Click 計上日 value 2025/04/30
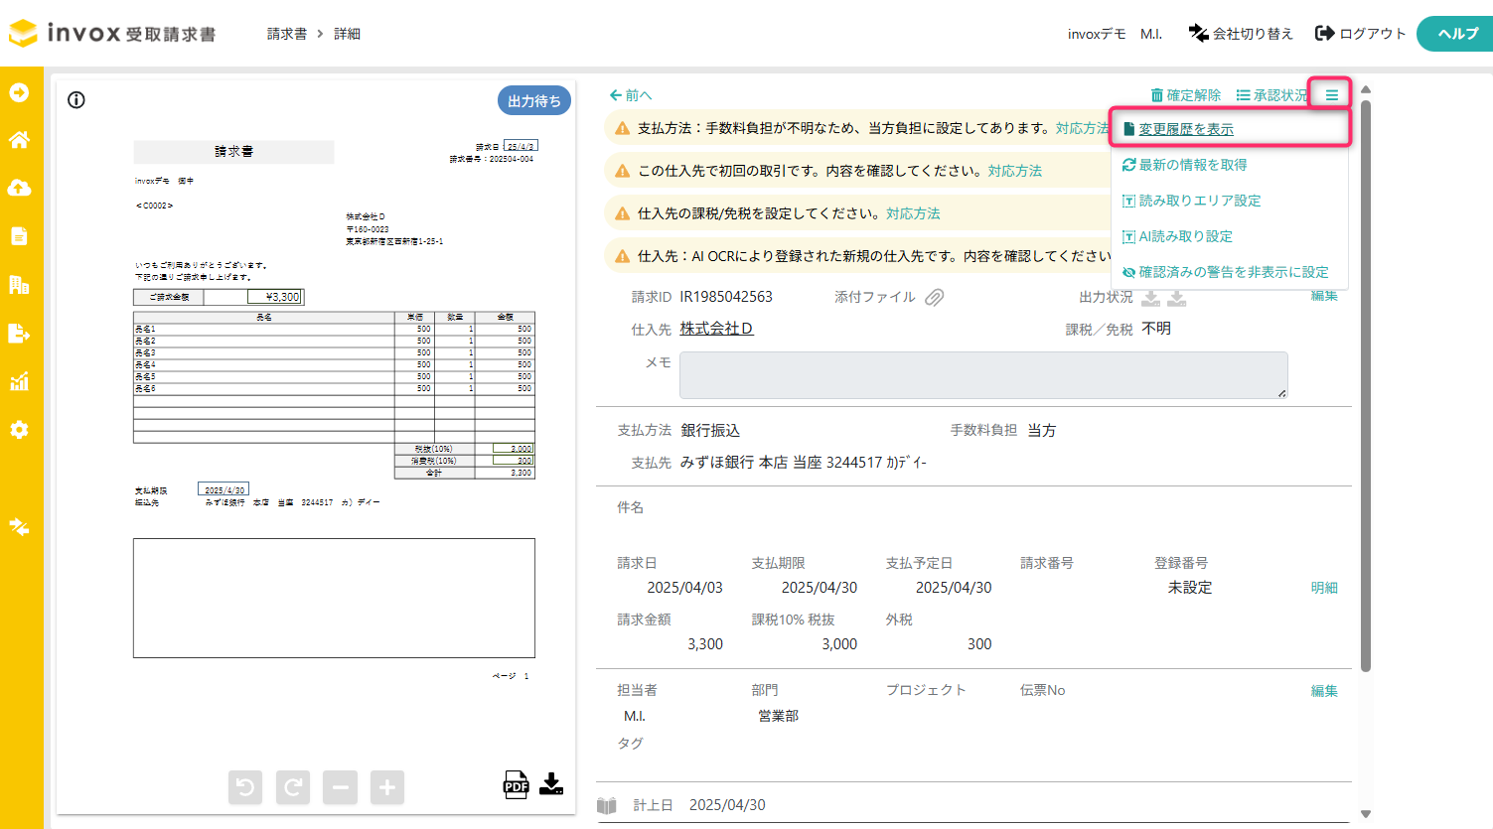 pyautogui.click(x=727, y=805)
